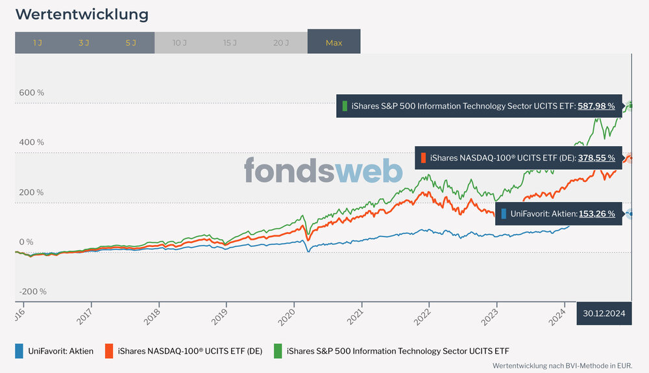The image size is (649, 373).
Task: Click the green end-of-line data point marker
Action: [630, 105]
